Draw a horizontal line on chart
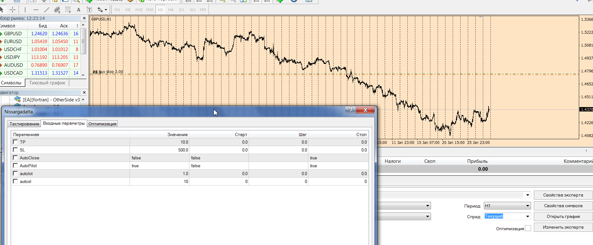The width and height of the screenshot is (593, 245). coord(36,10)
